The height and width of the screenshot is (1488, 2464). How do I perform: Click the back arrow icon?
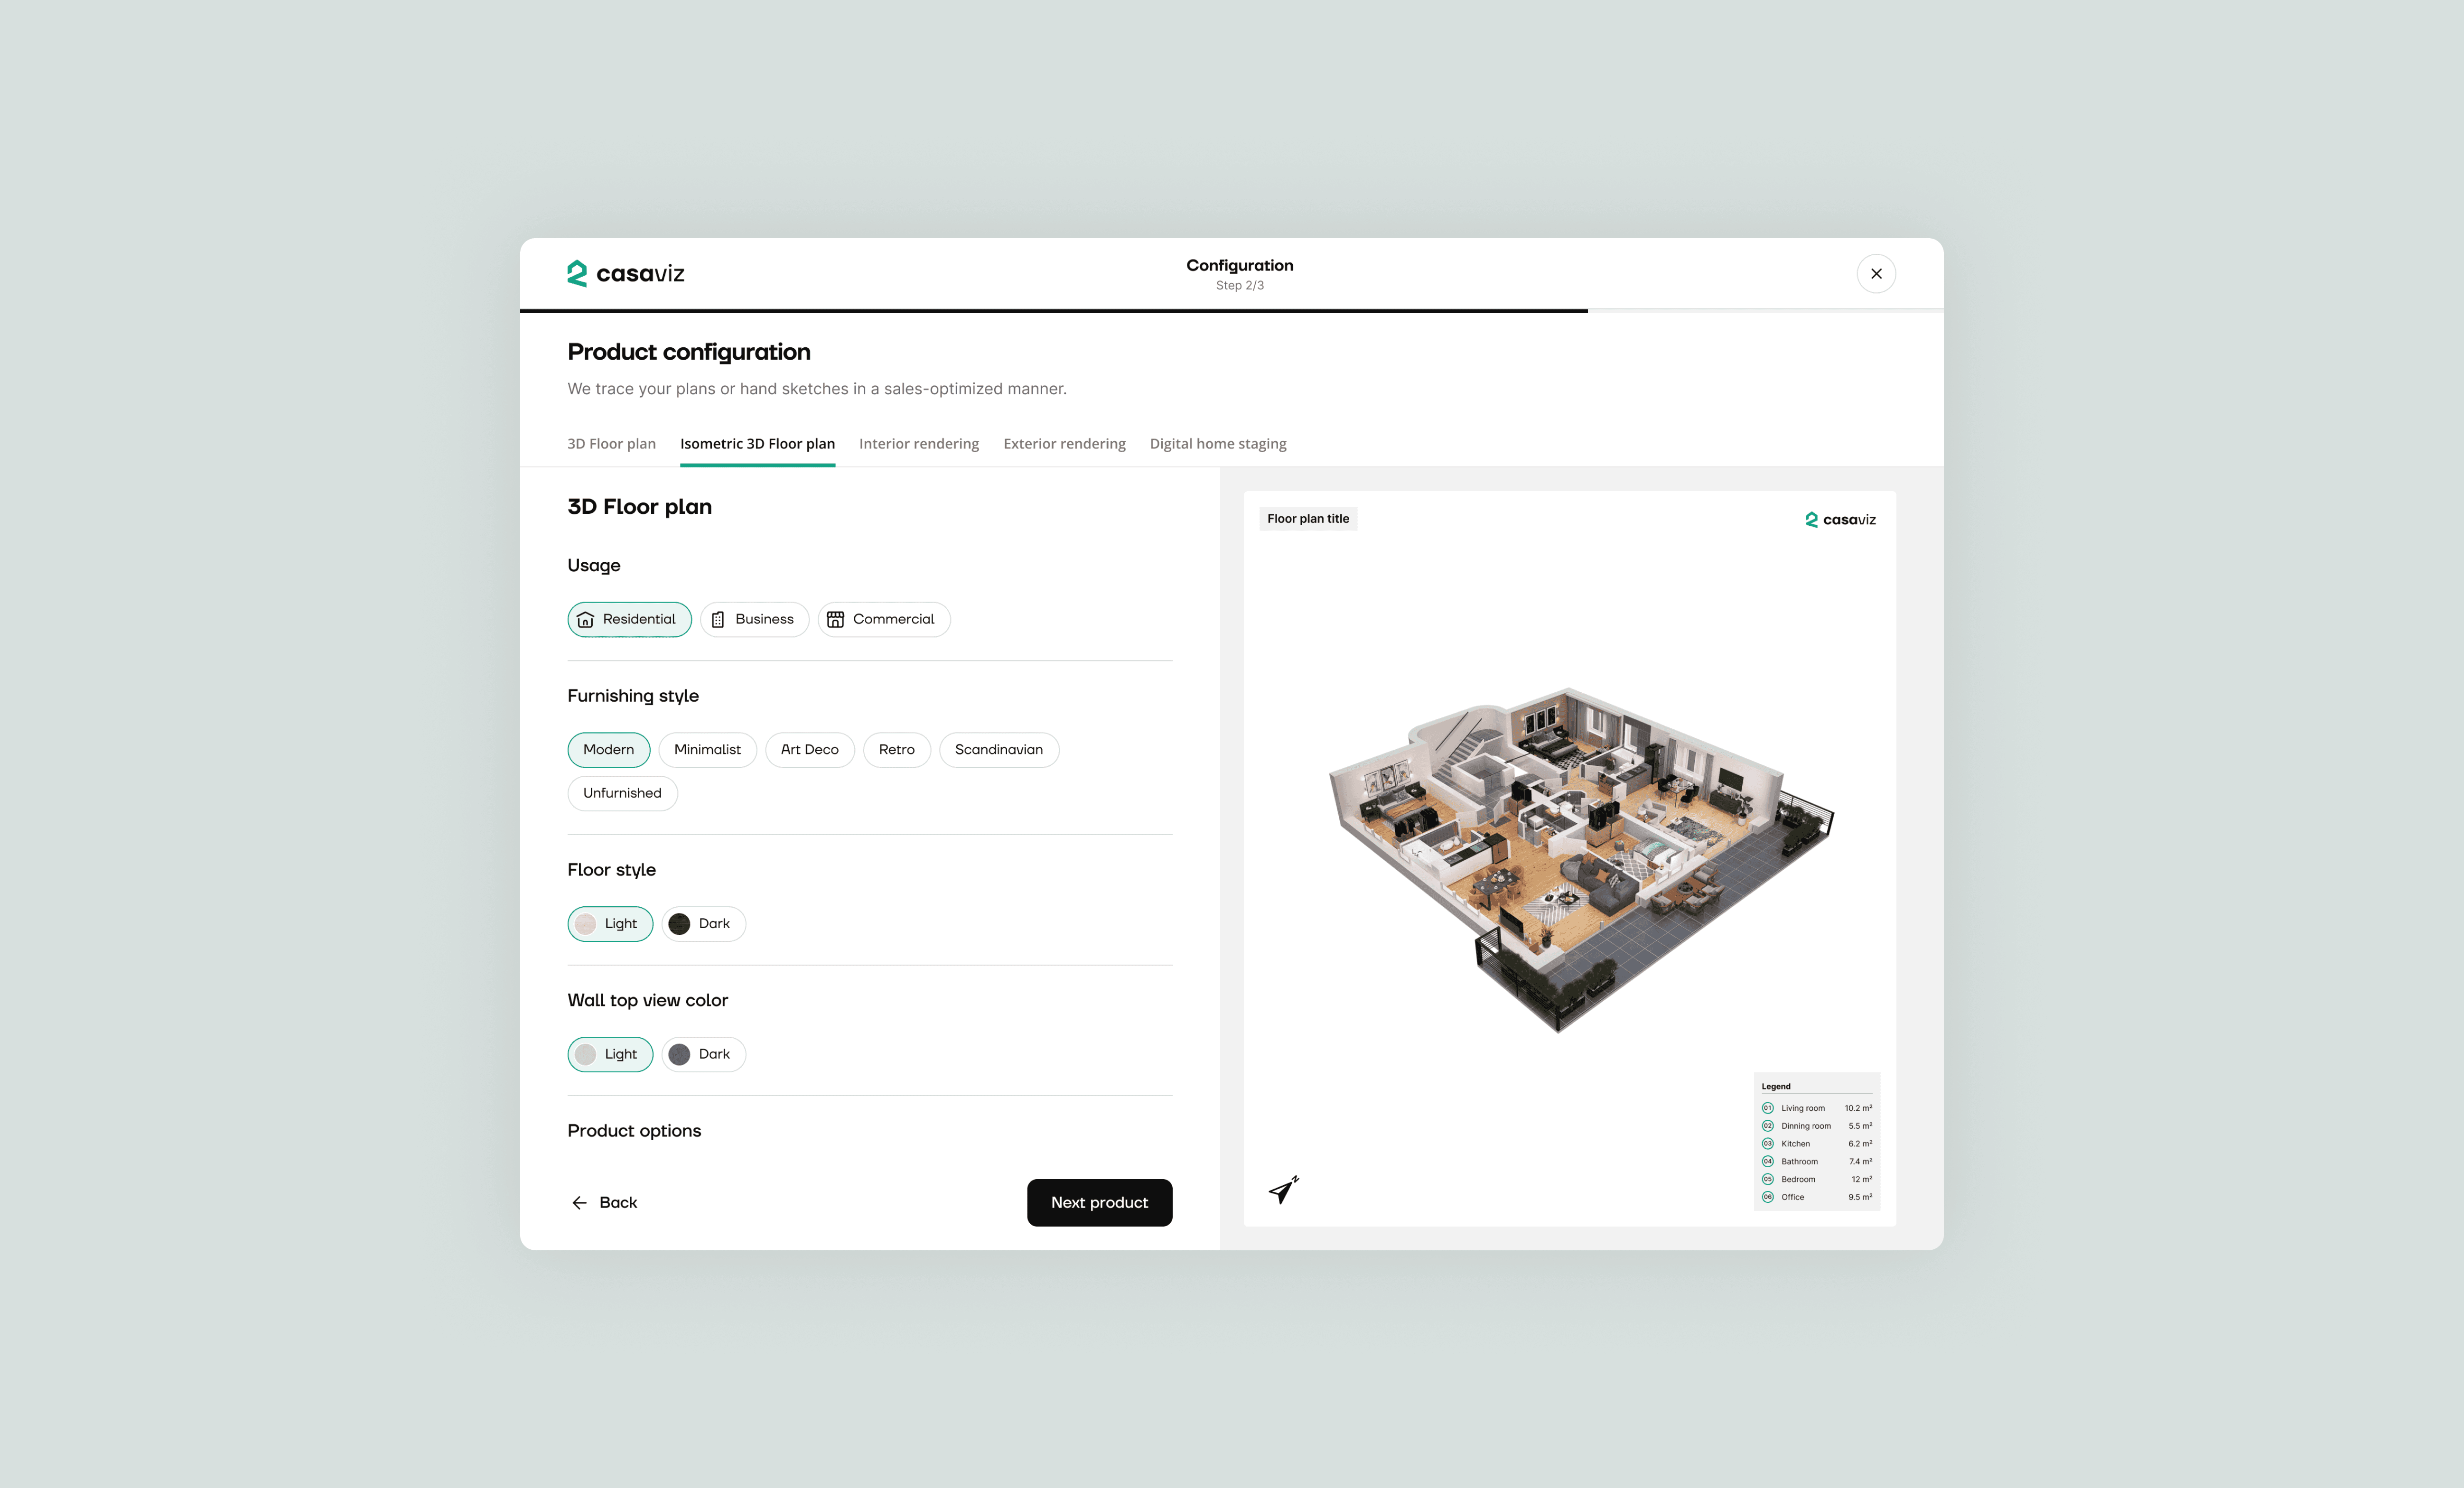(x=579, y=1202)
